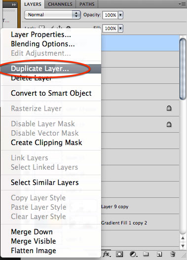The width and height of the screenshot is (187, 260).
Task: Click the layer style fx icon
Action: point(107,254)
